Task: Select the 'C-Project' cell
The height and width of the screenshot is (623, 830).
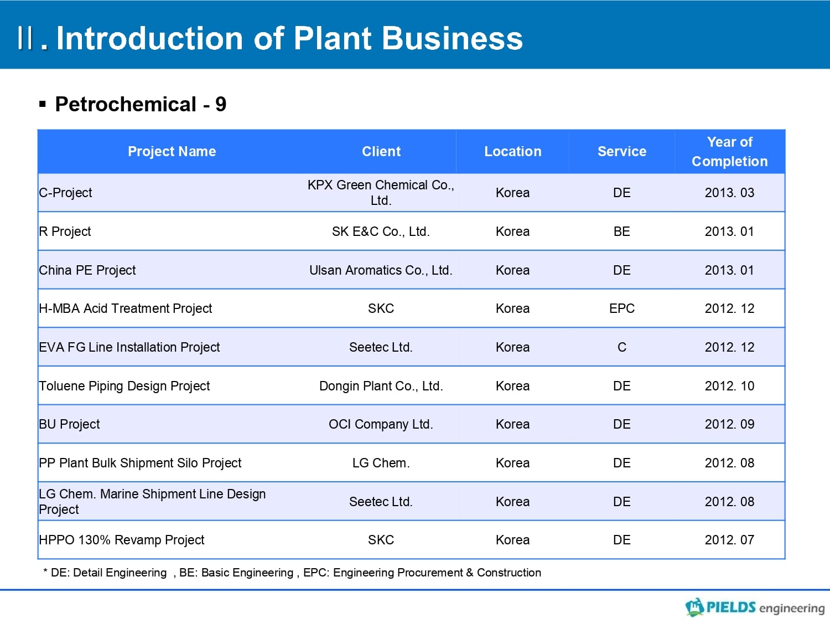Action: tap(172, 193)
